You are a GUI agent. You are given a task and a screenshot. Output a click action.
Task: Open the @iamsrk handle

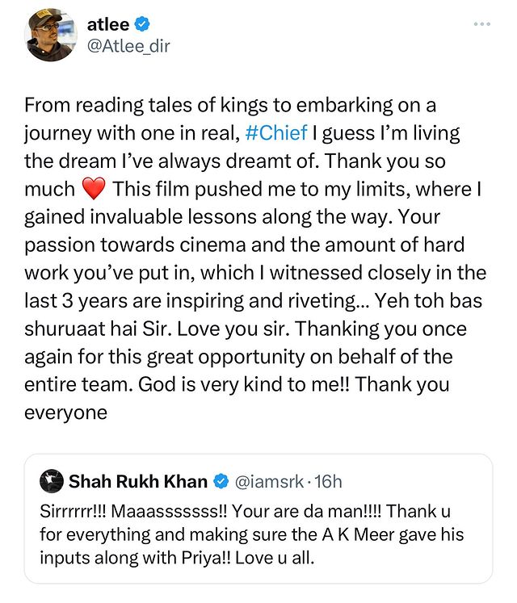pos(267,482)
